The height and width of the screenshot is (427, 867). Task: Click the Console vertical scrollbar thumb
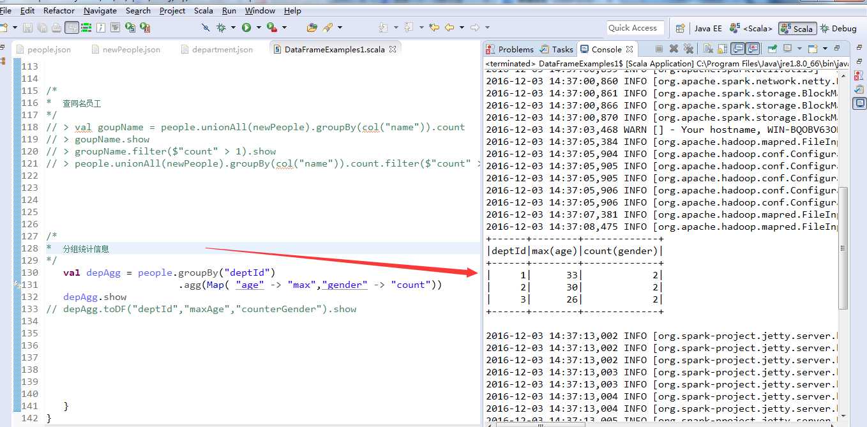coord(843,248)
